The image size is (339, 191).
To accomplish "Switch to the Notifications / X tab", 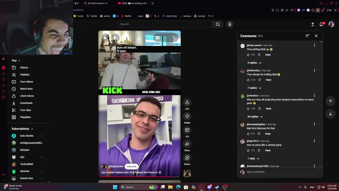I will [x=96, y=3].
